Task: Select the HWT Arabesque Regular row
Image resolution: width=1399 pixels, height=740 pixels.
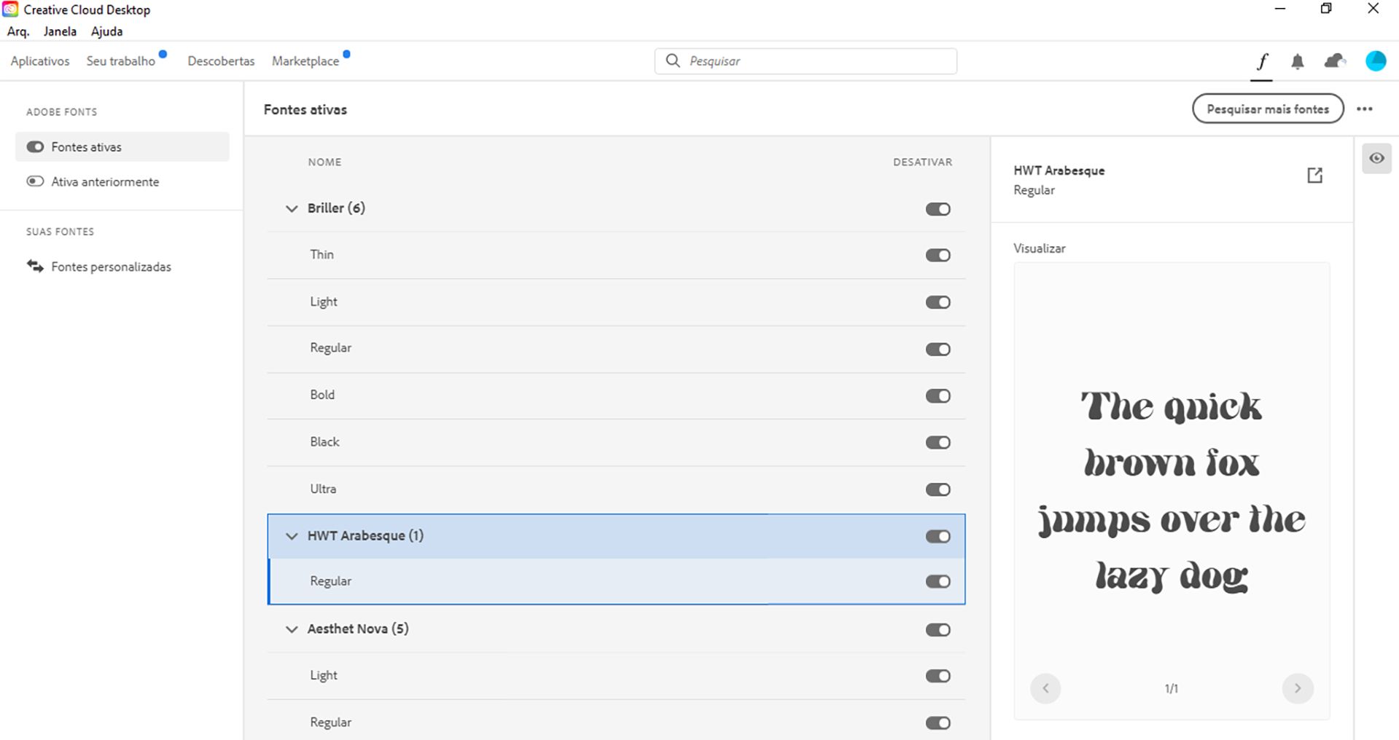Action: point(616,581)
